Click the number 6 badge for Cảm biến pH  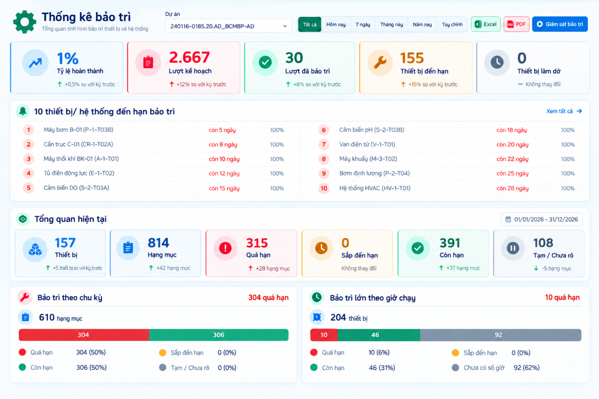coord(324,130)
